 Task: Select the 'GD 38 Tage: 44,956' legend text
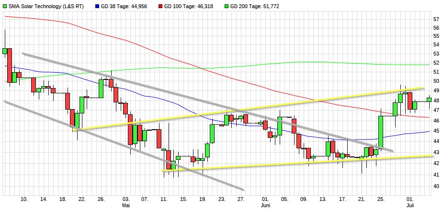pos(124,6)
